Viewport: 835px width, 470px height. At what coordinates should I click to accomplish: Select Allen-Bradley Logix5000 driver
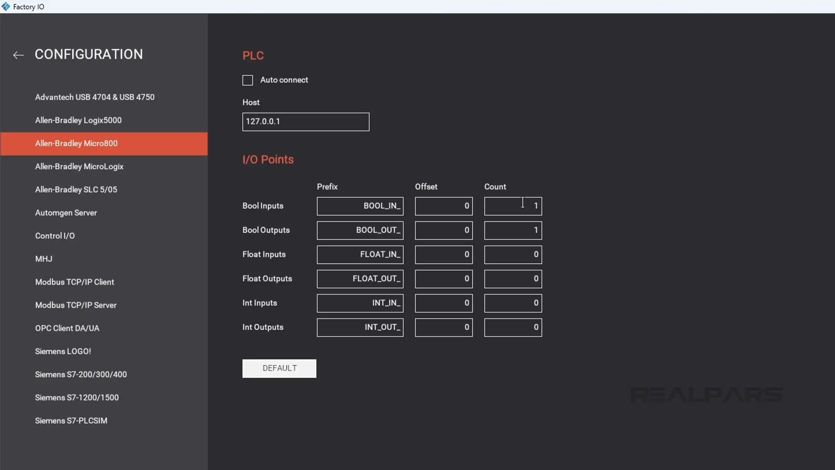coord(104,120)
